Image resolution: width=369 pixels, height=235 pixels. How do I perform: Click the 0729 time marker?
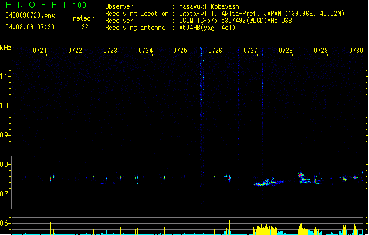click(x=321, y=51)
